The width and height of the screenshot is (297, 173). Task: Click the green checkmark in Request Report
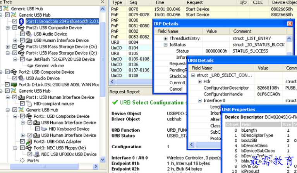tap(115, 103)
